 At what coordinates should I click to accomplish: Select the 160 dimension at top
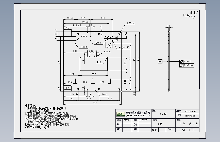(x=83, y=18)
